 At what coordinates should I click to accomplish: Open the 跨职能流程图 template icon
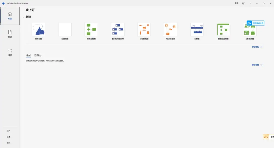(223, 30)
